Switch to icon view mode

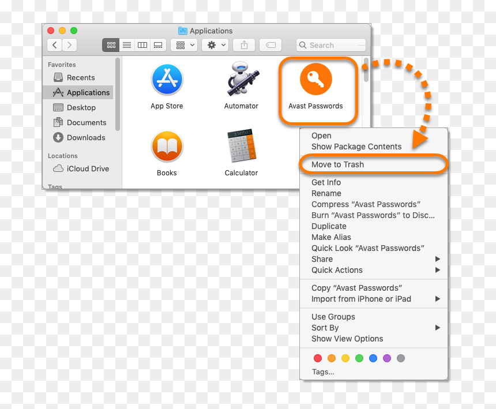point(111,45)
